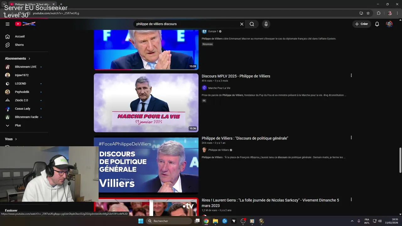
Task: Submit search with the magnifier button
Action: coord(252,24)
